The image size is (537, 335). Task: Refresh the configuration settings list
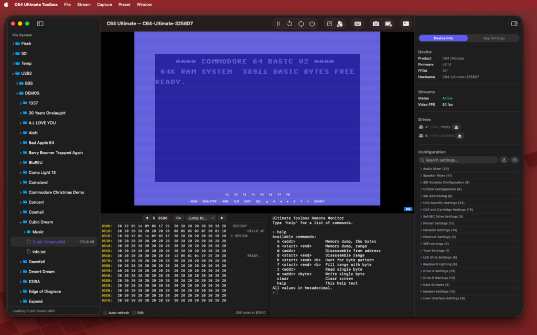504,160
